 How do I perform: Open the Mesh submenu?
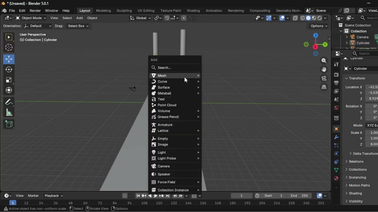(175, 76)
